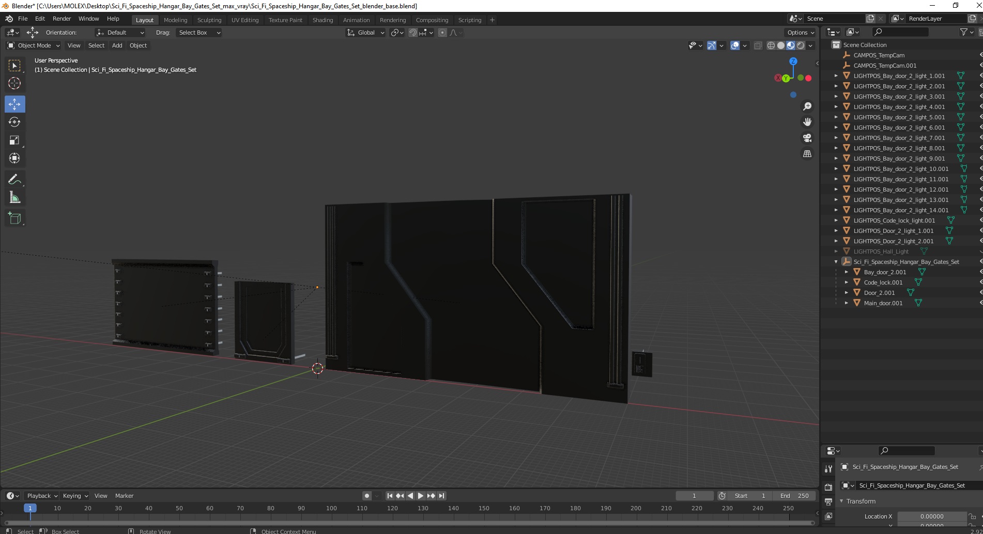
Task: Pick the Measure ruler tool
Action: 14,197
